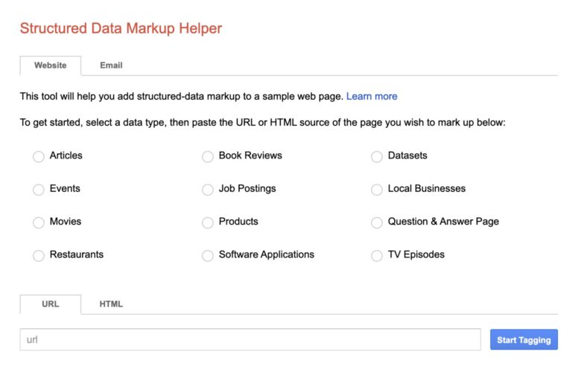Click the Structured Data Markup Helper title
581x372 pixels.
(x=121, y=29)
